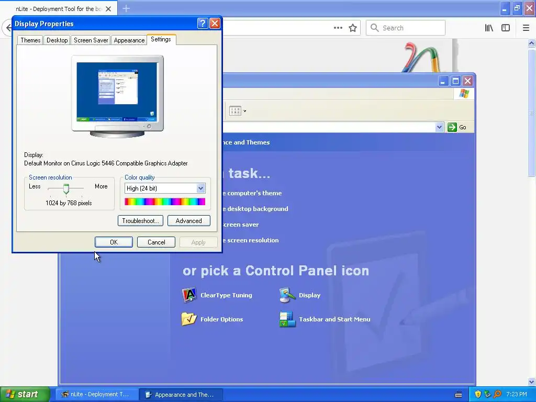536x402 pixels.
Task: Click the Windows flag logo in Explorer
Action: pos(464,93)
